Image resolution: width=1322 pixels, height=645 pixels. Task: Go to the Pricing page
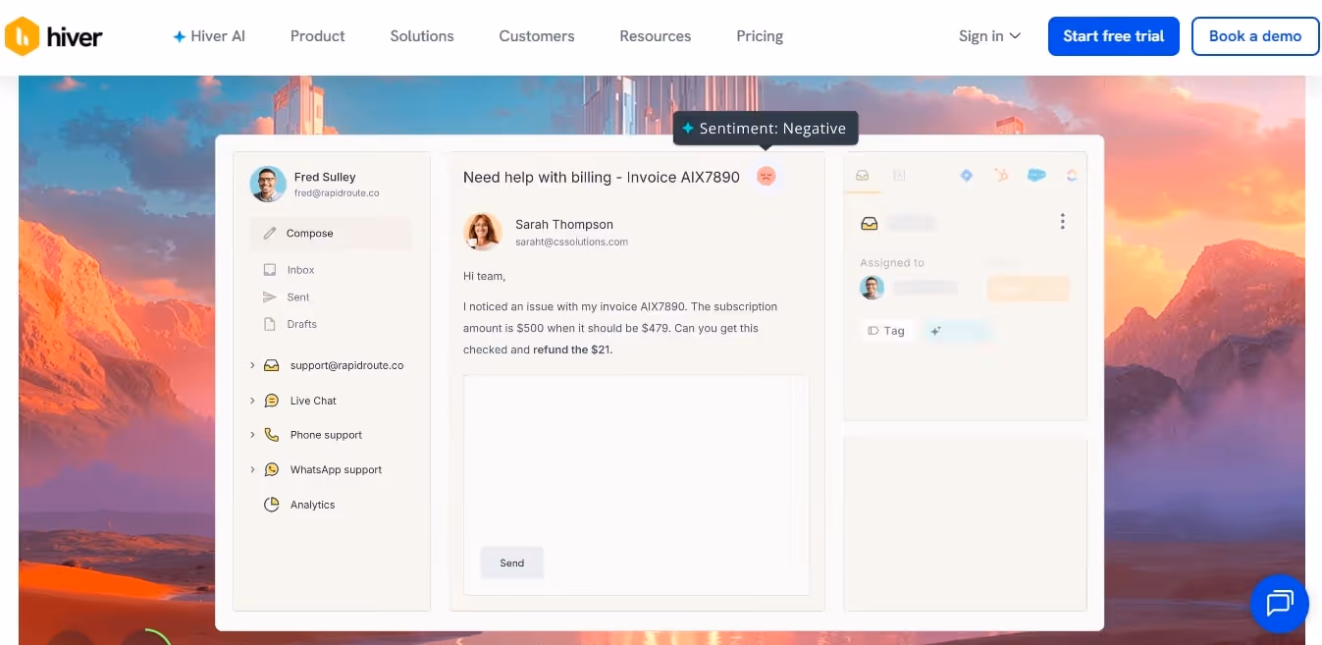tap(760, 36)
